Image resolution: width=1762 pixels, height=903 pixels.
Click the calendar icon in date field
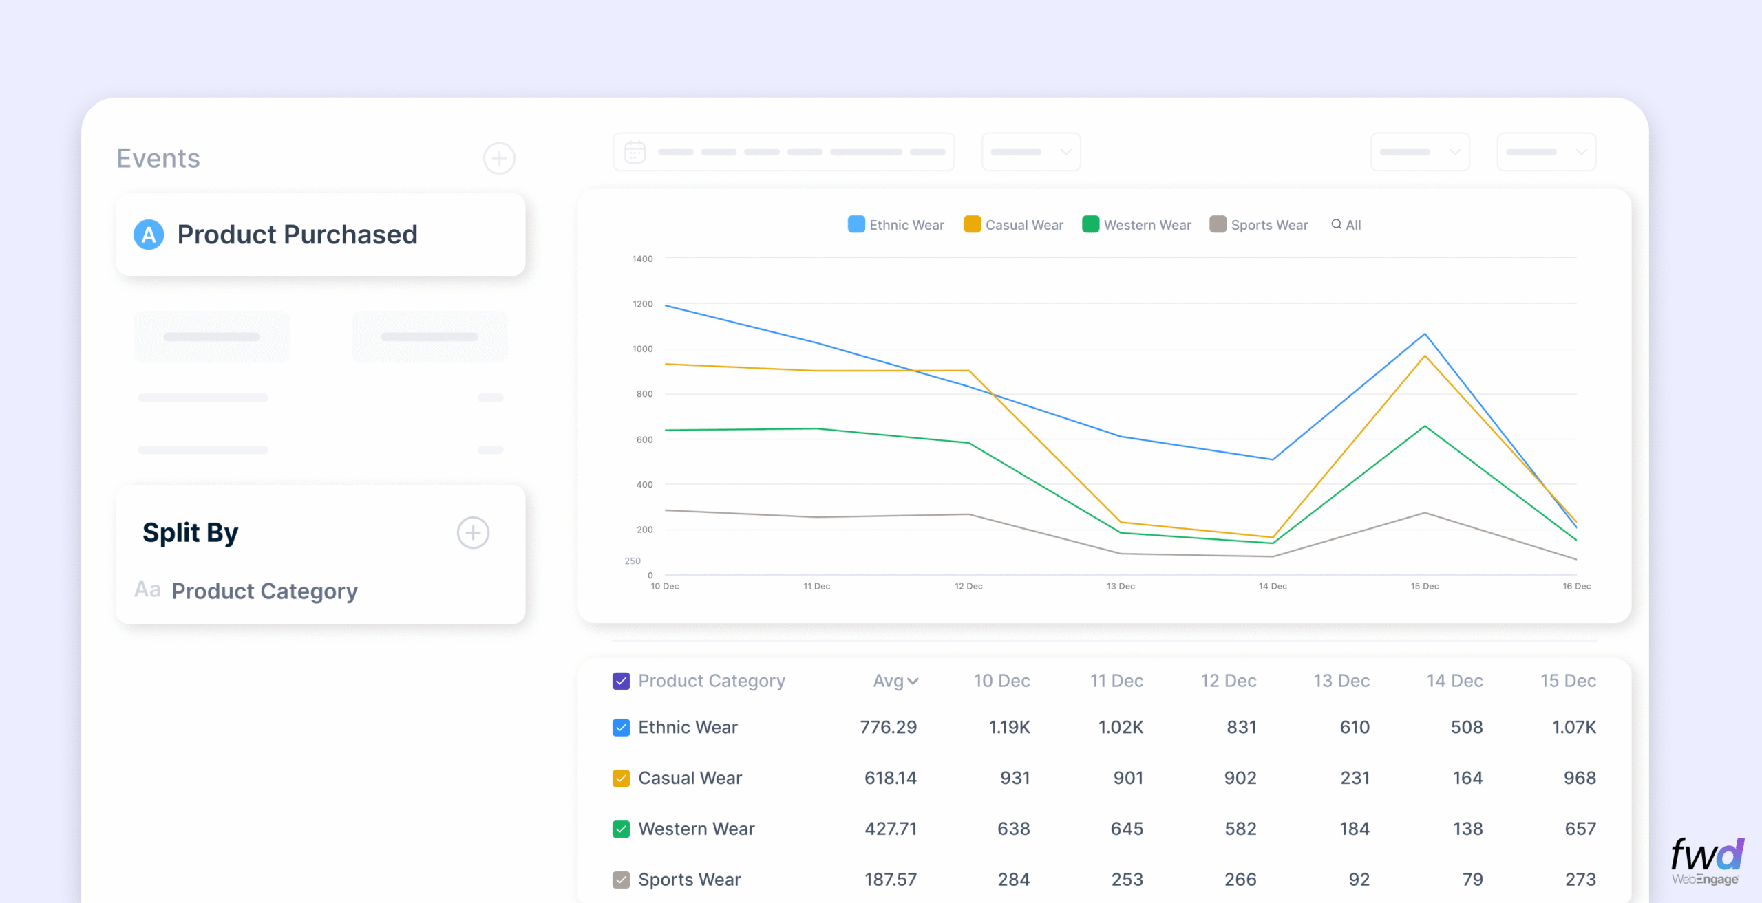(635, 152)
